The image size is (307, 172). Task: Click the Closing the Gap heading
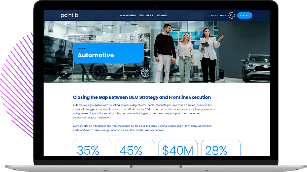[142, 97]
